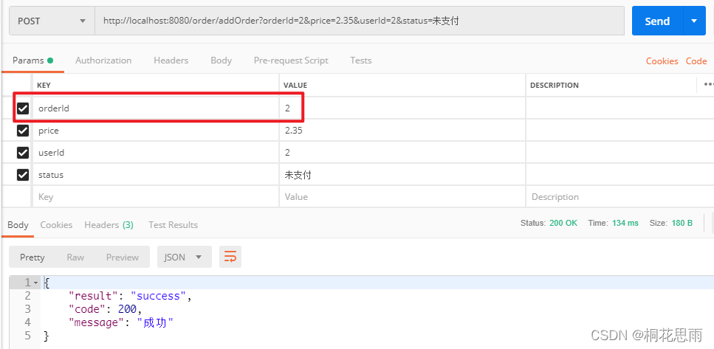Image resolution: width=714 pixels, height=349 pixels.
Task: Uncheck the userId parameter checkbox
Action: [x=23, y=153]
